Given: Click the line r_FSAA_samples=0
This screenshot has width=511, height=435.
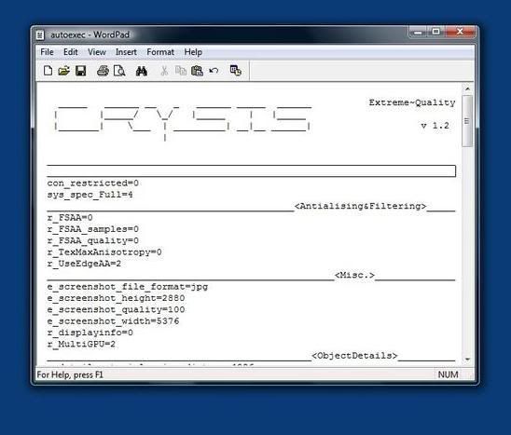Looking at the screenshot, I should [x=93, y=229].
